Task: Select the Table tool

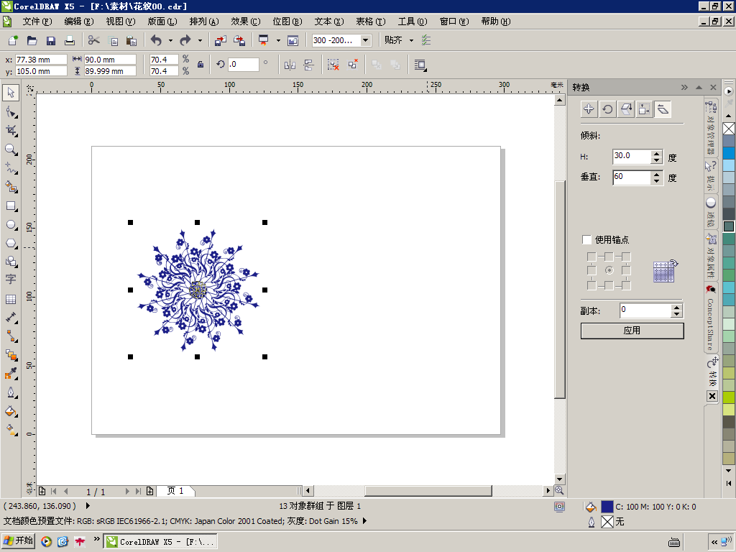Action: pyautogui.click(x=11, y=299)
